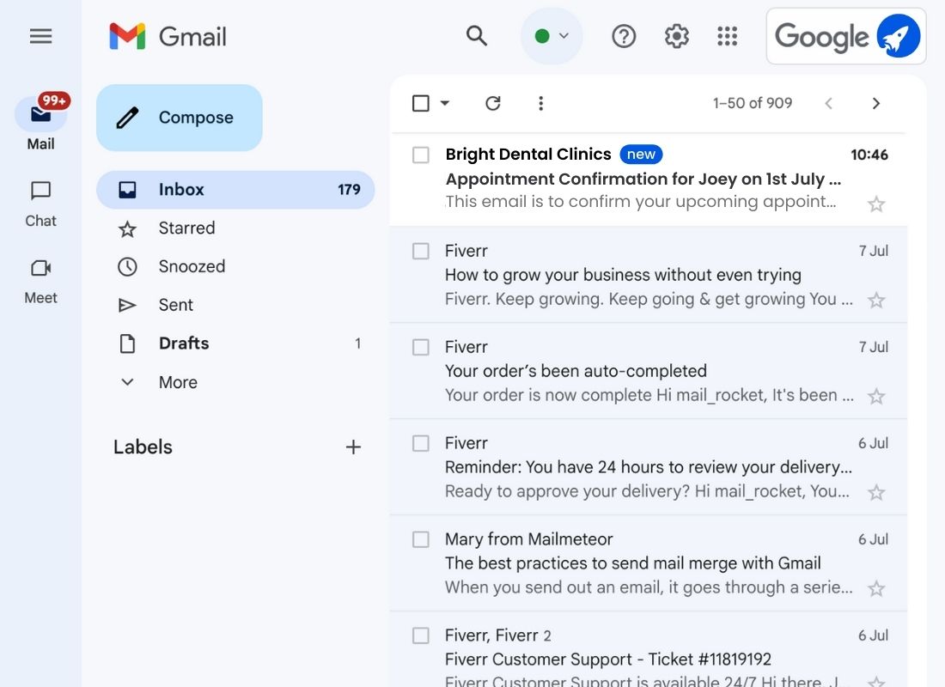Open the Help menu
Screen dimensions: 945x687
(x=624, y=36)
